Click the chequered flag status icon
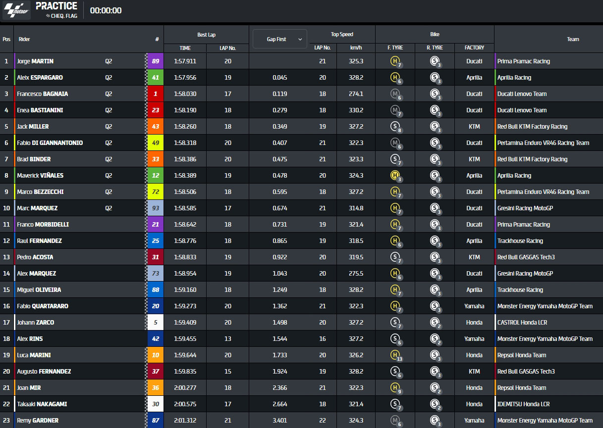The image size is (603, 428). click(x=48, y=16)
